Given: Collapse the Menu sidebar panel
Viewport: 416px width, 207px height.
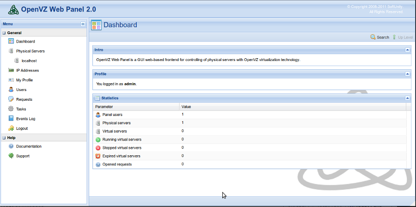Looking at the screenshot, I should click(x=83, y=24).
